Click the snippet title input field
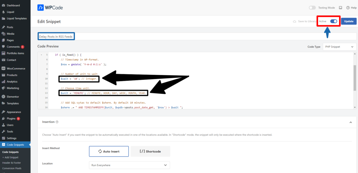358x173 pixels. pos(197,36)
